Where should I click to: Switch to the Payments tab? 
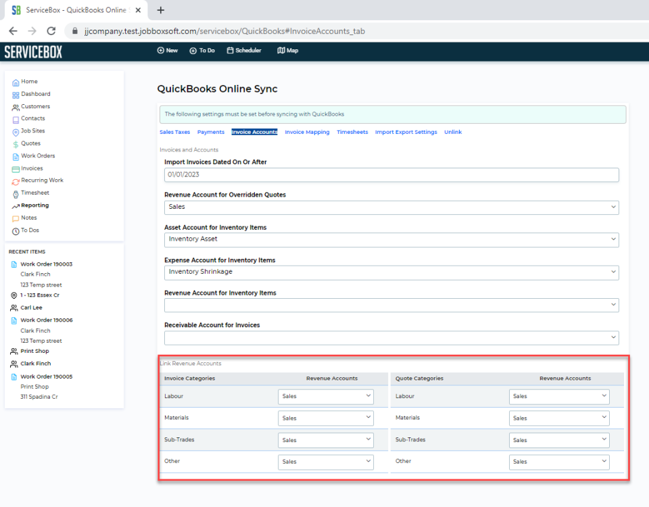click(x=211, y=132)
